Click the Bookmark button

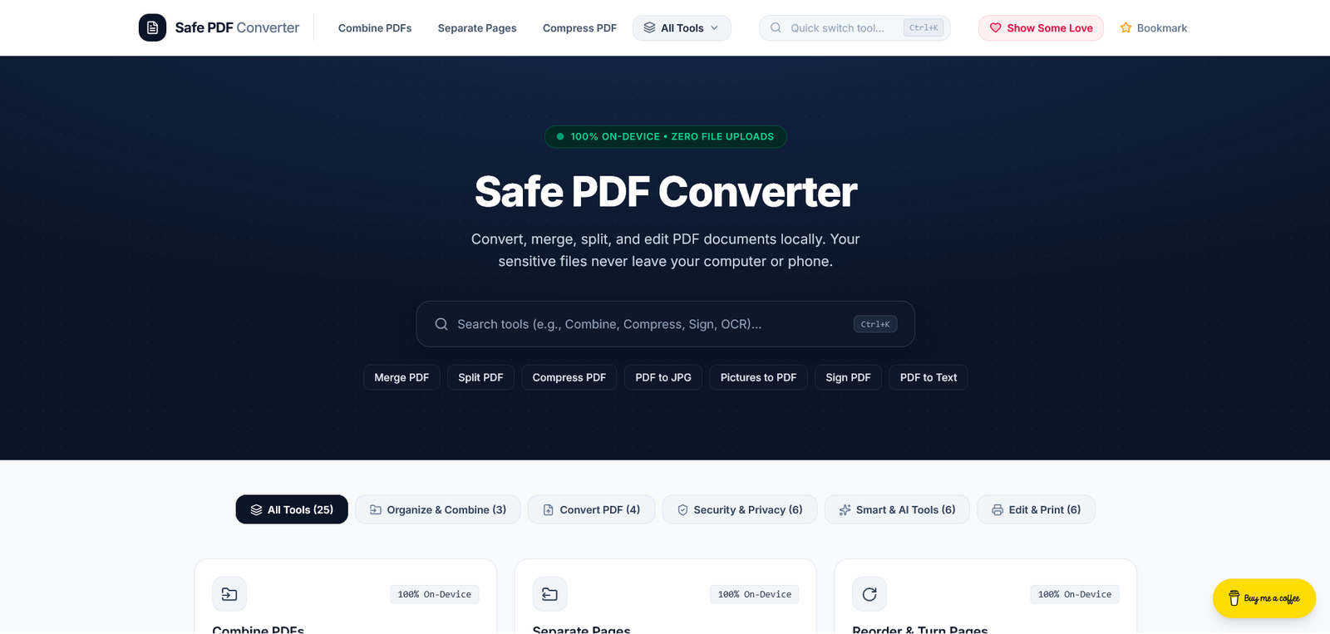pos(1154,27)
